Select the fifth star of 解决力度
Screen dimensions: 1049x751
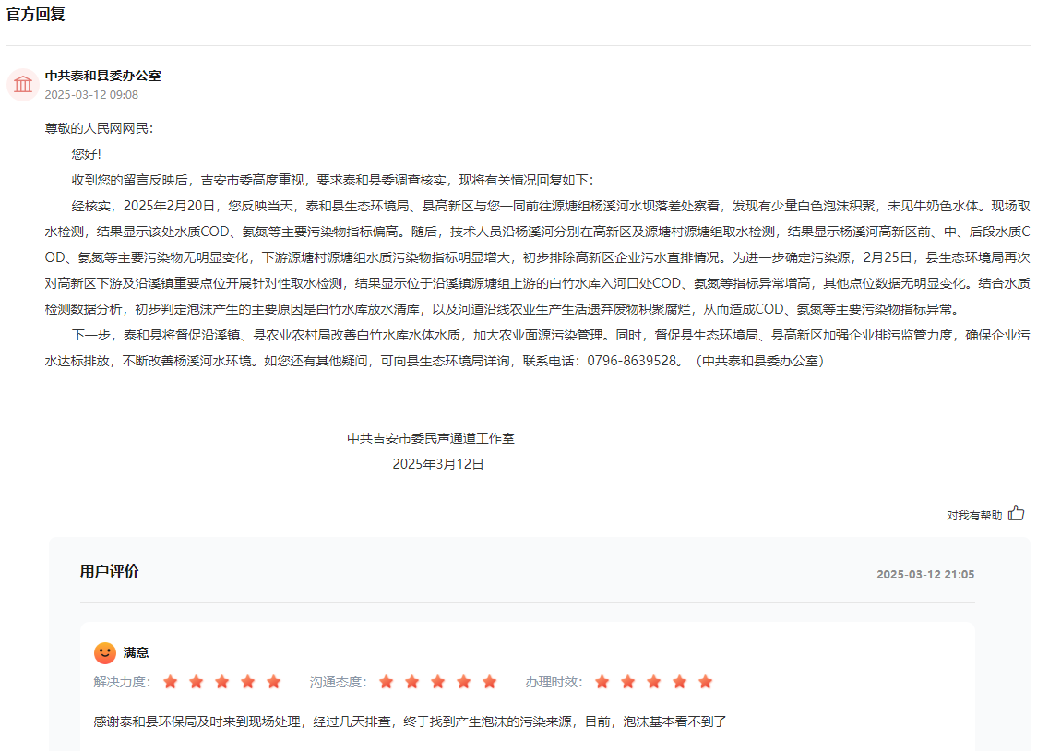[274, 682]
